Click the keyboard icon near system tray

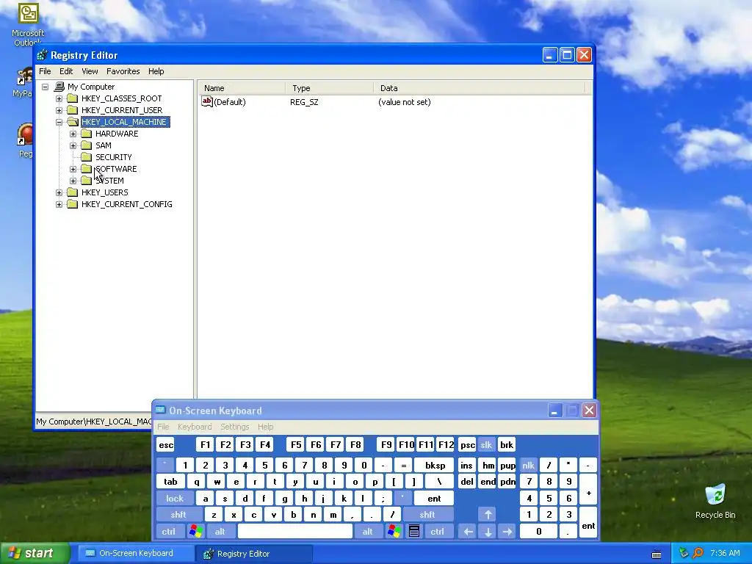click(x=657, y=554)
